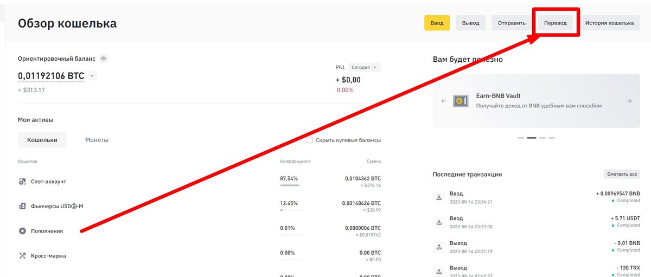The height and width of the screenshot is (277, 651).
Task: Open the BTC balance currency dropdown
Action: (x=92, y=76)
